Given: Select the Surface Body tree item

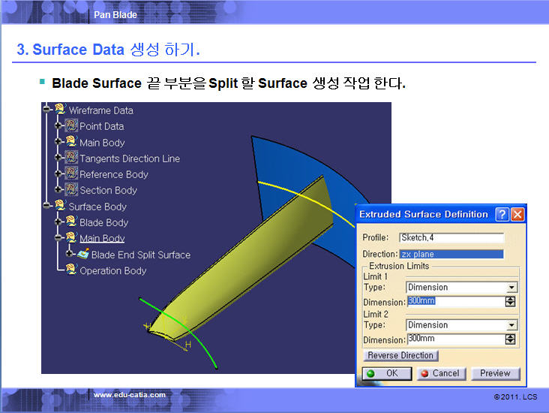Looking at the screenshot, I should tap(97, 206).
